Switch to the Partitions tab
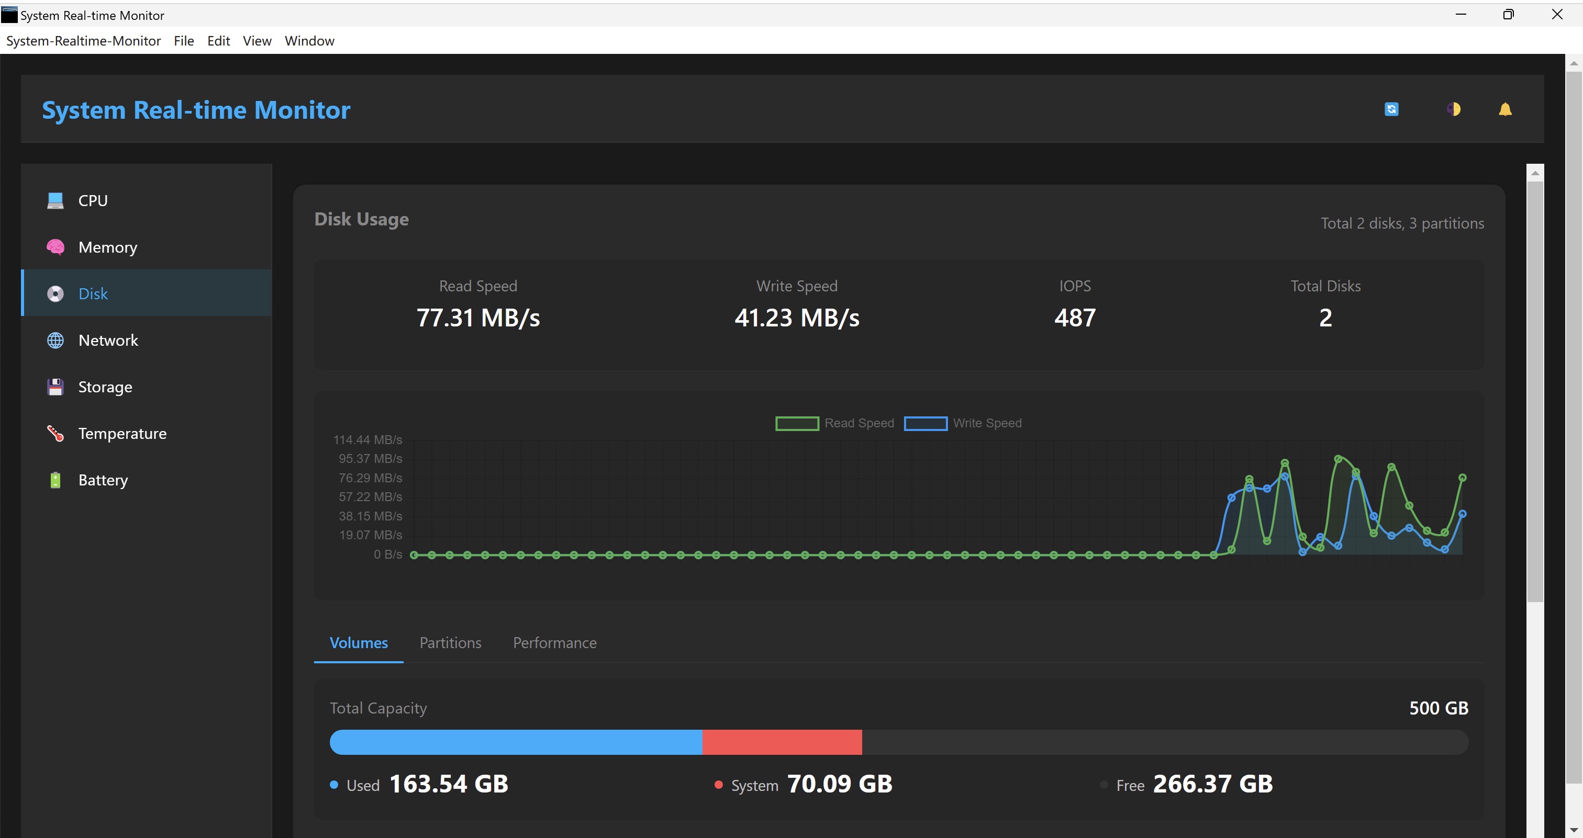Image resolution: width=1583 pixels, height=838 pixels. [x=450, y=642]
